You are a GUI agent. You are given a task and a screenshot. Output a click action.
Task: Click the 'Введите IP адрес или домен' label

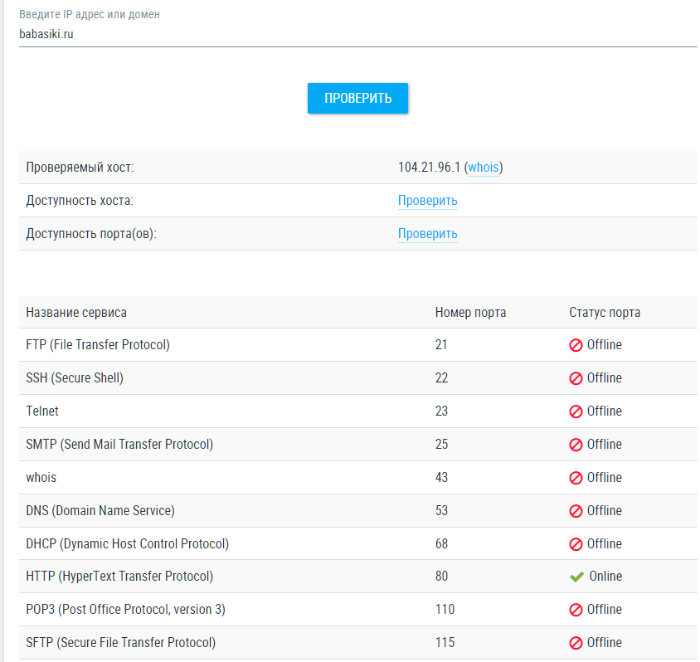coord(90,14)
